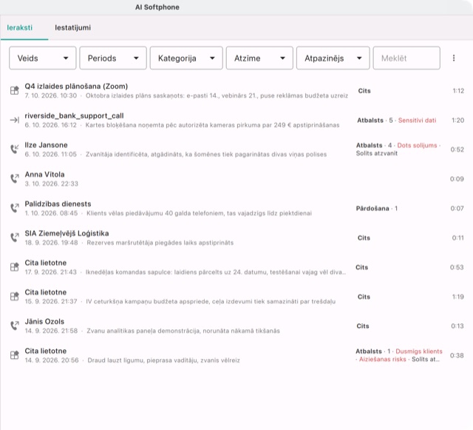Click the Pārdošana · 1 category label

[x=377, y=209]
